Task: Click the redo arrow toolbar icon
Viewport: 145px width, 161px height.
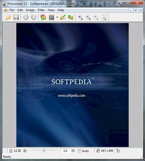Action: coord(34,17)
